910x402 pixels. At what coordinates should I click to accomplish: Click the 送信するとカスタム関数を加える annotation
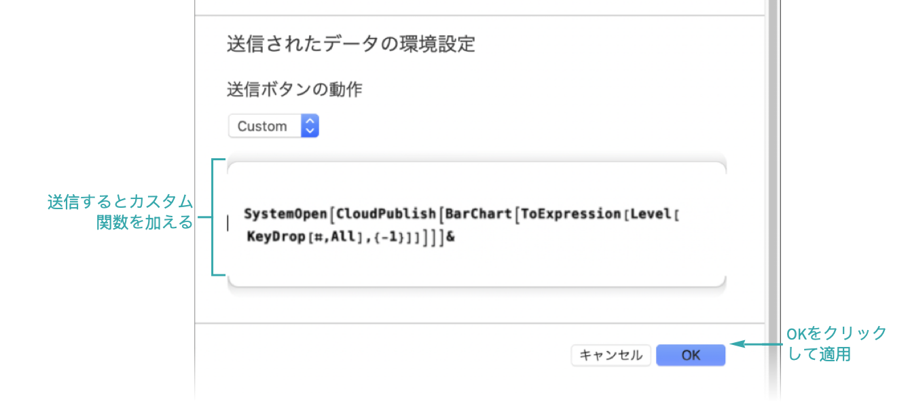click(120, 212)
